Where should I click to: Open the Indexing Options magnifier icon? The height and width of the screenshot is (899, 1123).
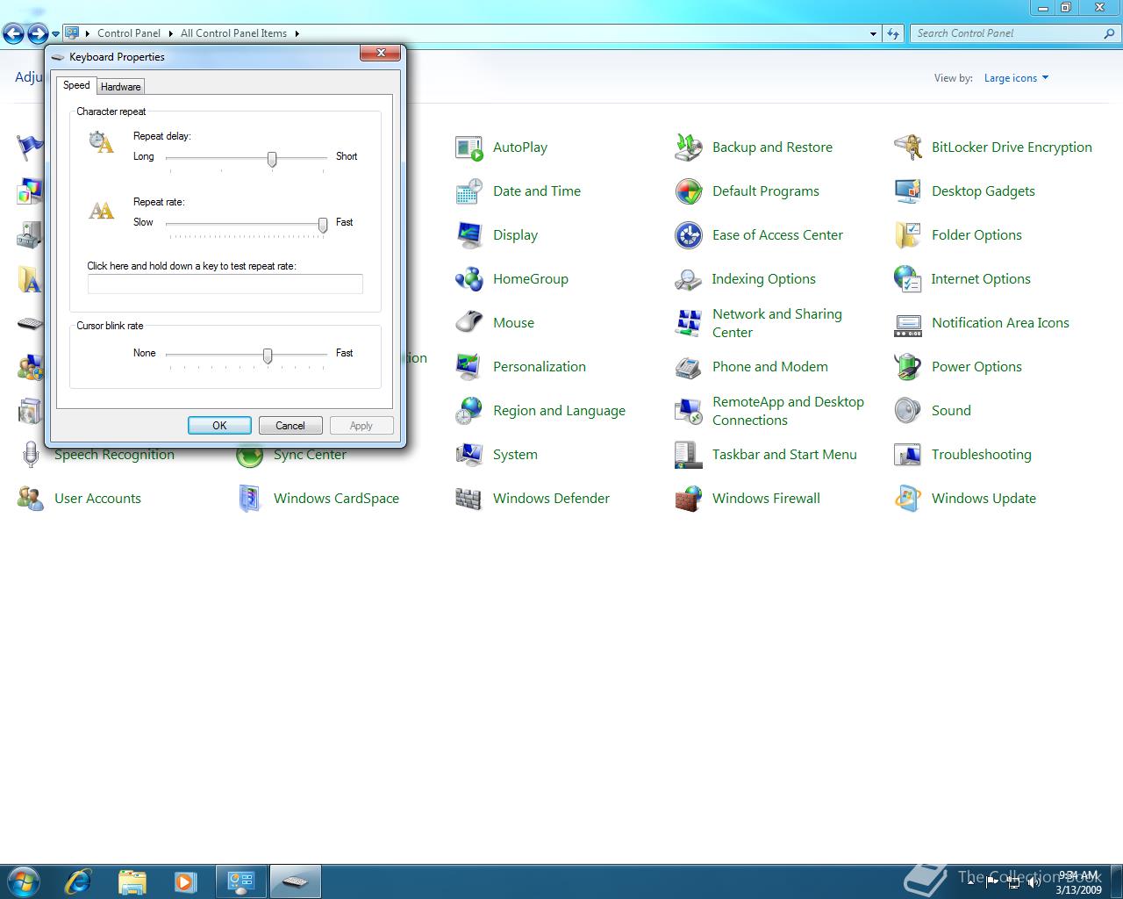[x=689, y=279]
